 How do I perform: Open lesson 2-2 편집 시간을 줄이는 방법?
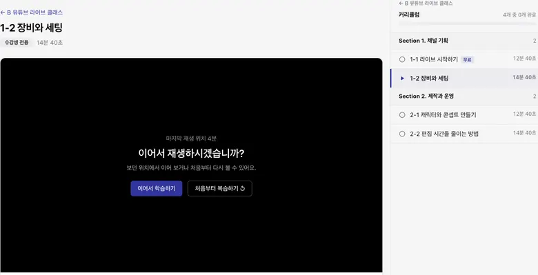[464, 134]
